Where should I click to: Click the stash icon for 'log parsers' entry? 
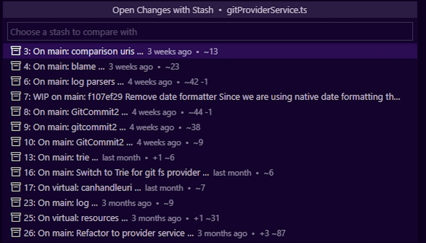click(x=16, y=82)
